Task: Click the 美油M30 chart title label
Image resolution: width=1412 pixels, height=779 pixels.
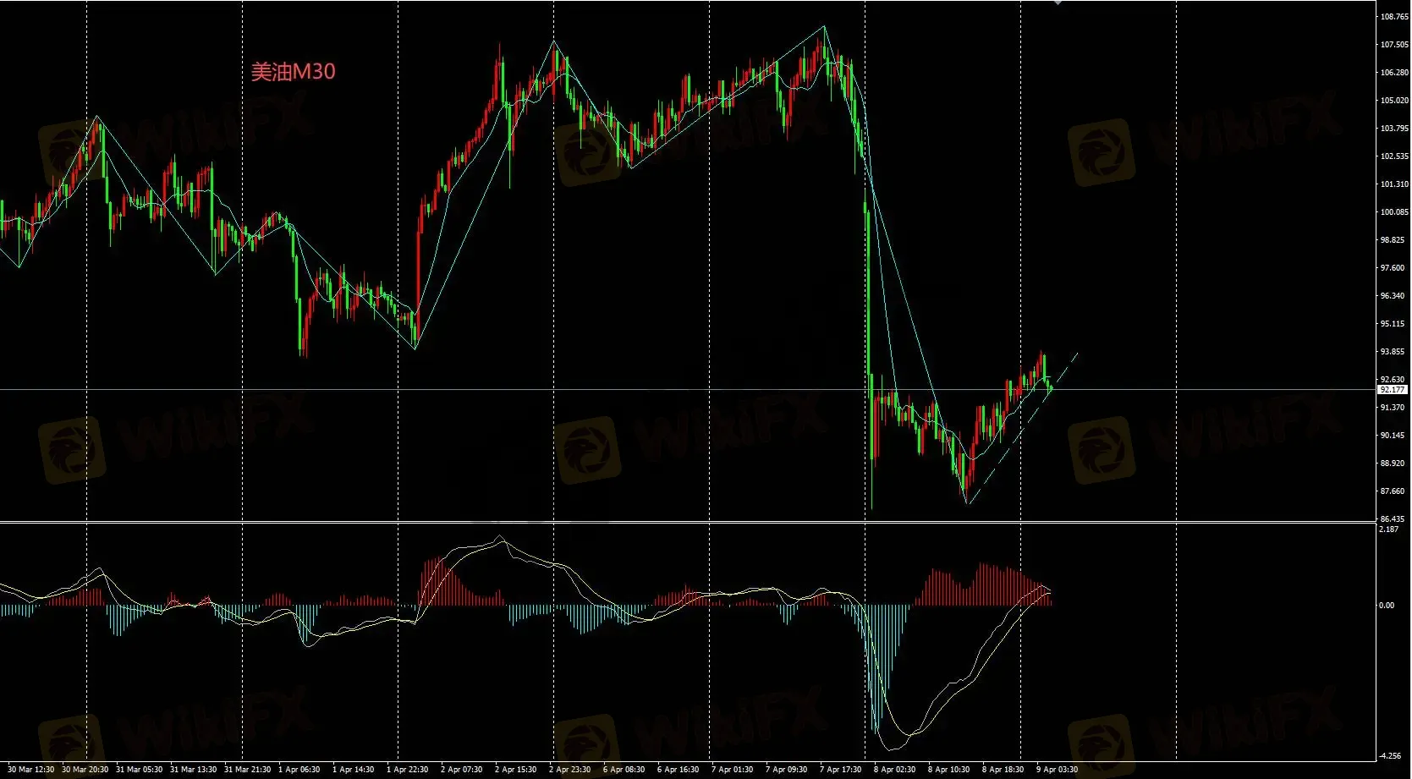Action: pos(293,72)
